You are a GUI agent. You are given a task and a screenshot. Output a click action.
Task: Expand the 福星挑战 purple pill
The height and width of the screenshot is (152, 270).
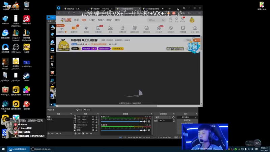point(89,49)
